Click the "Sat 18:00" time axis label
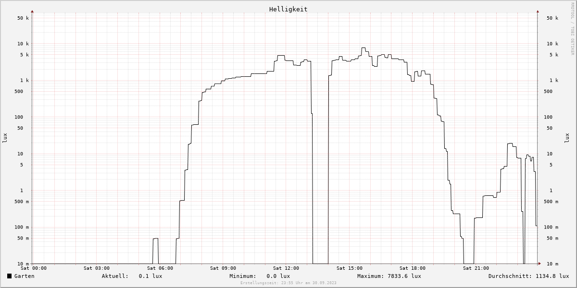577x288 pixels. (x=413, y=268)
